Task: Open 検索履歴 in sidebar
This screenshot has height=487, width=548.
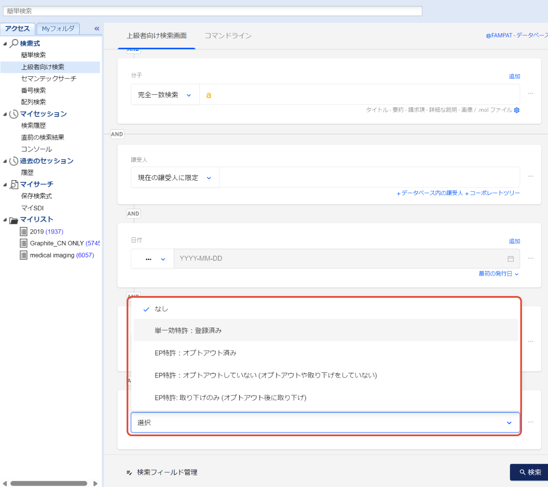Action: point(33,125)
